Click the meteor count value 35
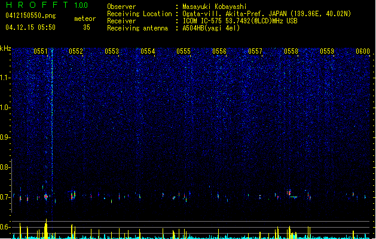This screenshot has height=239, width=376. click(87, 27)
